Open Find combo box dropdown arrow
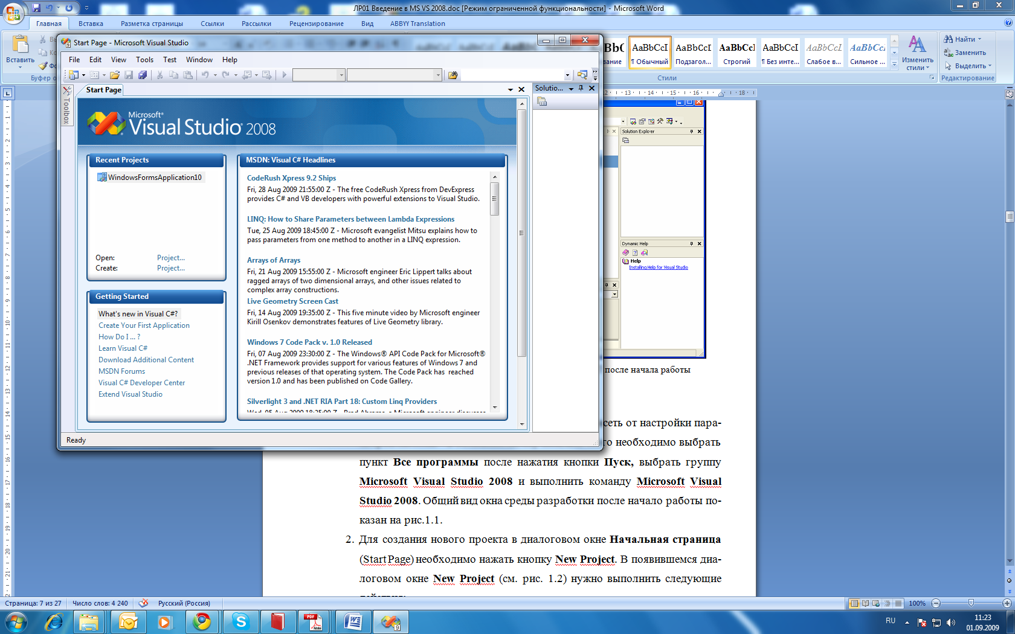The image size is (1015, 634). (x=567, y=75)
